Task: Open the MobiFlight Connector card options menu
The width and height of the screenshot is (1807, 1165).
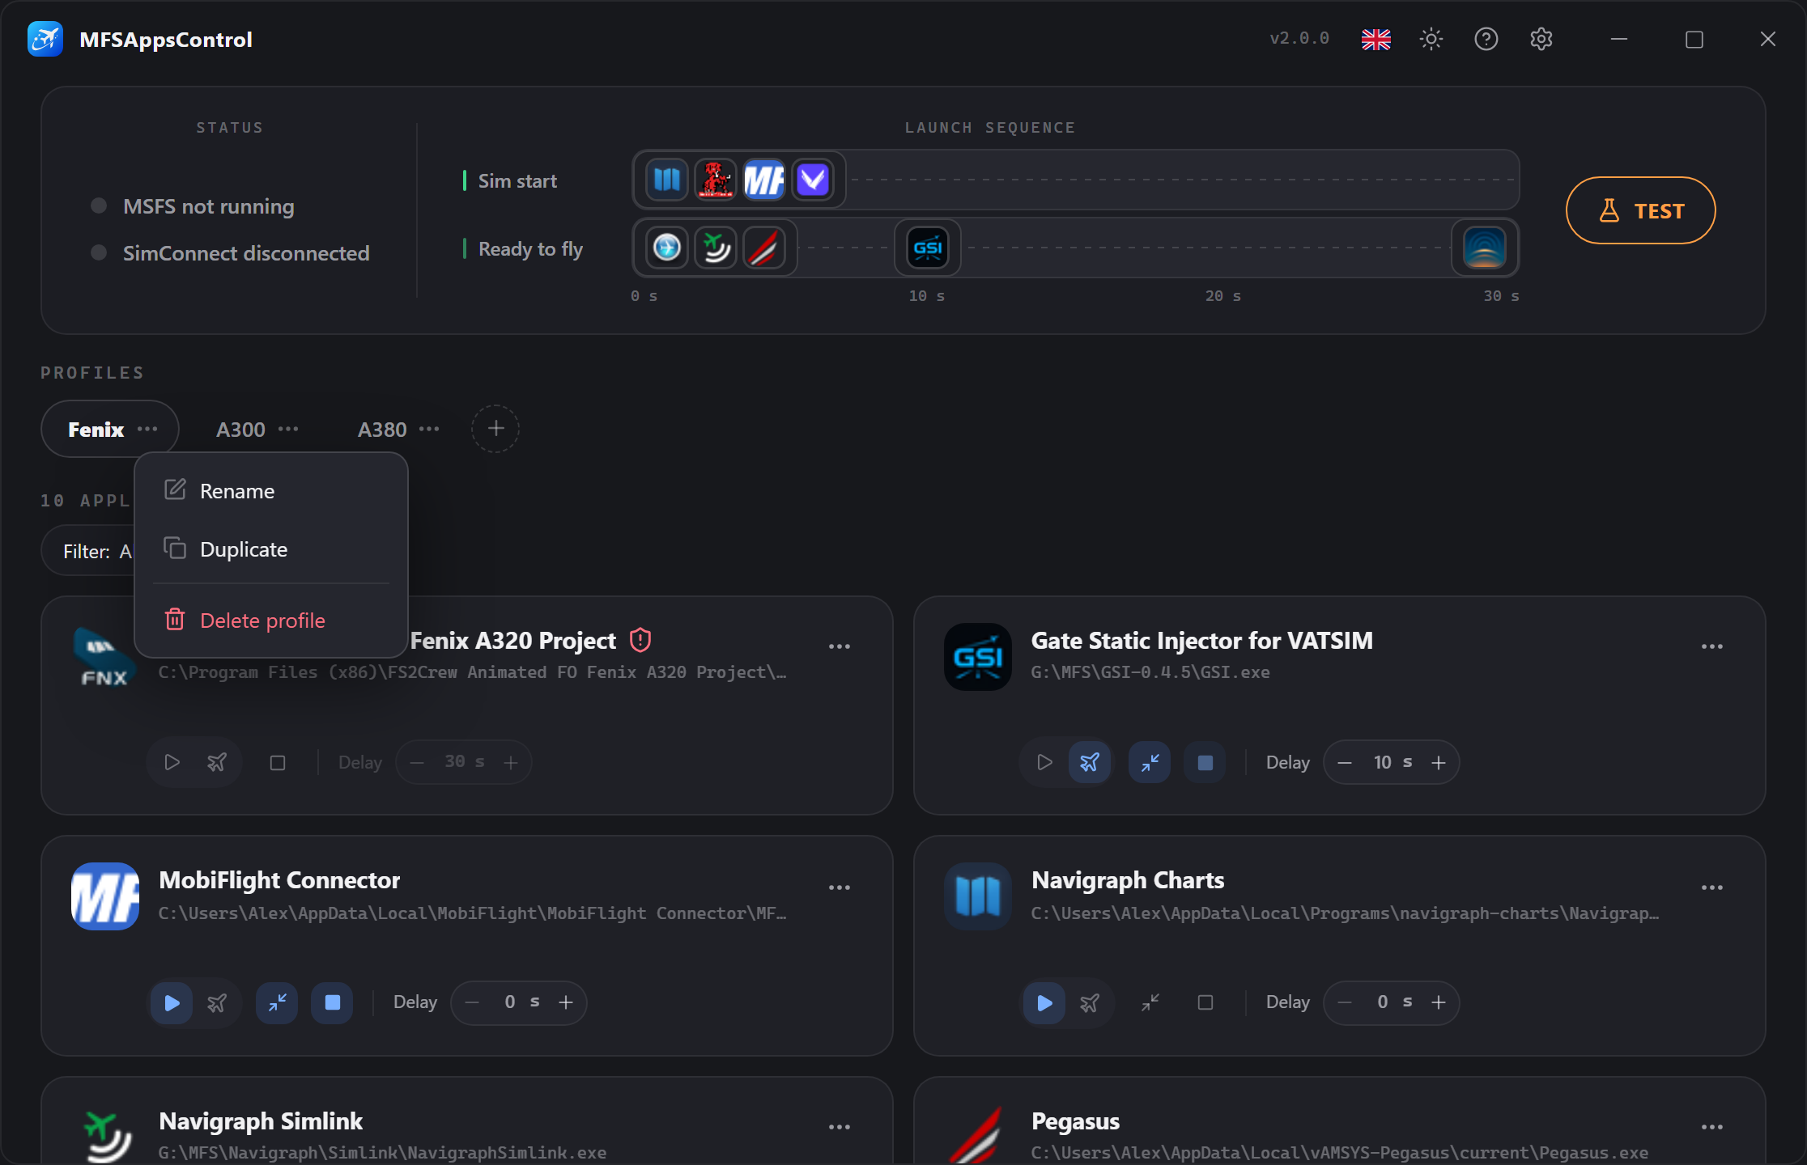Action: (x=840, y=888)
